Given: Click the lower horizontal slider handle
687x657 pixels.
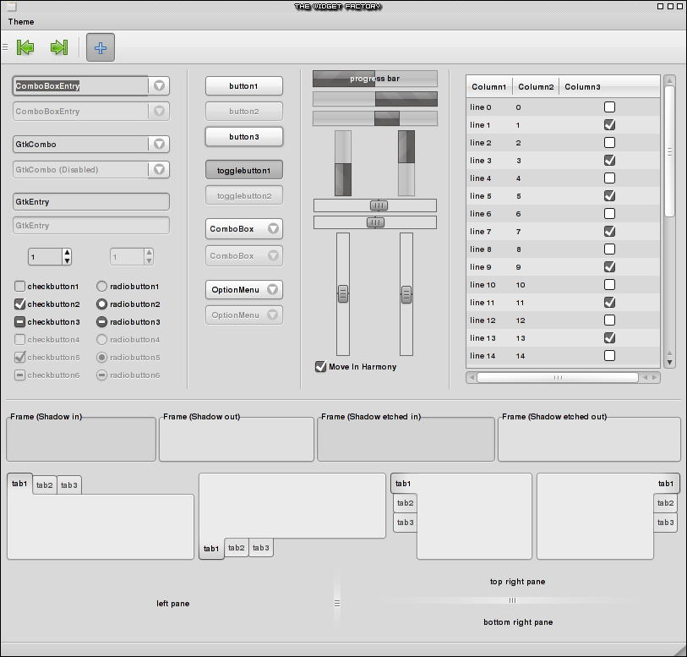Looking at the screenshot, I should pos(375,222).
